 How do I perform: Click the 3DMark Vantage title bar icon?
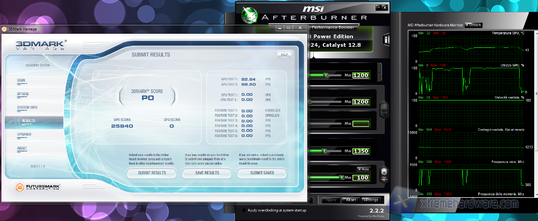pos(4,28)
